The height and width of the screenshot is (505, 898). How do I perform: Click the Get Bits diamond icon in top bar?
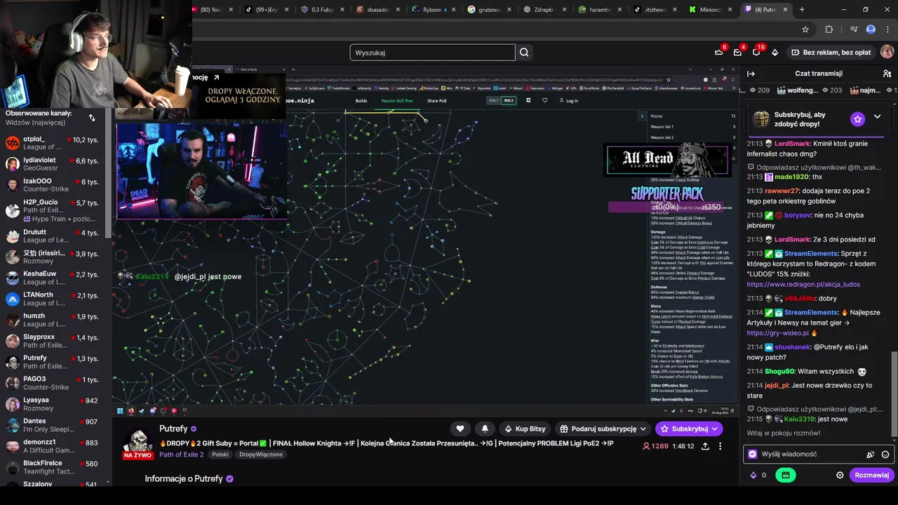pos(775,53)
